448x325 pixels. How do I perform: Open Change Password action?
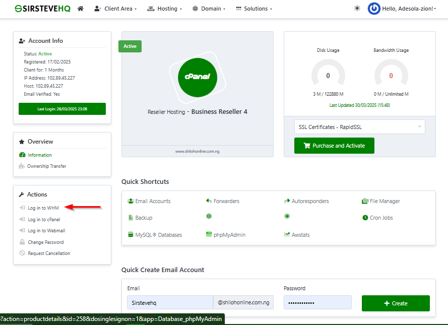coord(41,242)
